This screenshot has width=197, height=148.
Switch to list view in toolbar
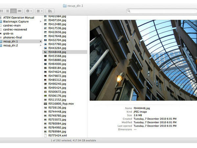tap(7, 11)
